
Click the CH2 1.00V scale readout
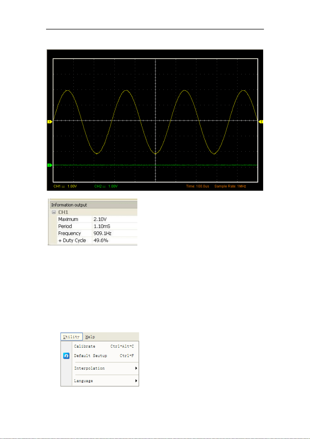(x=106, y=186)
